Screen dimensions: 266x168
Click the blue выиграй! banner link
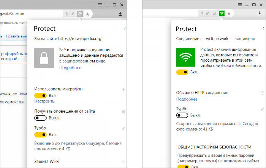(9, 59)
